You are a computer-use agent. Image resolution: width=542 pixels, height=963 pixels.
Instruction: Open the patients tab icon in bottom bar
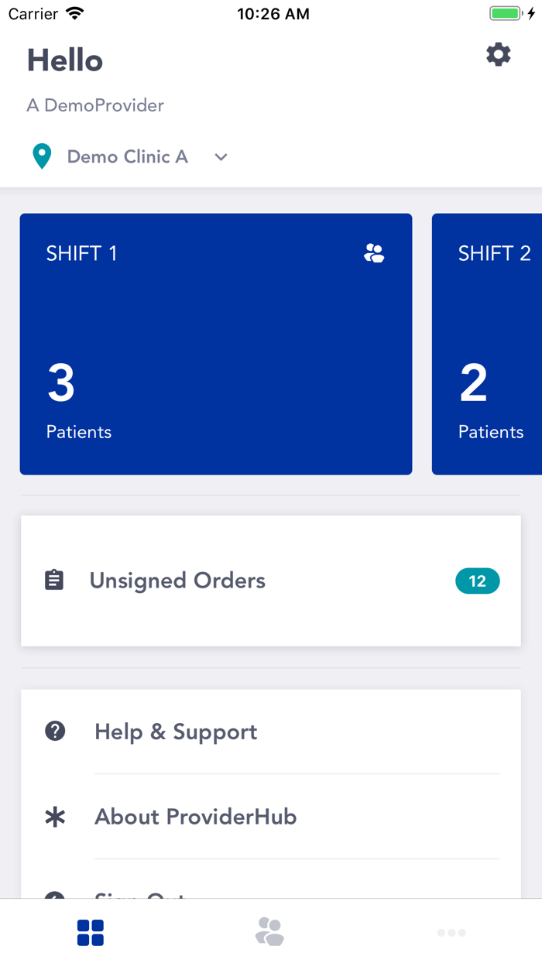click(x=270, y=933)
